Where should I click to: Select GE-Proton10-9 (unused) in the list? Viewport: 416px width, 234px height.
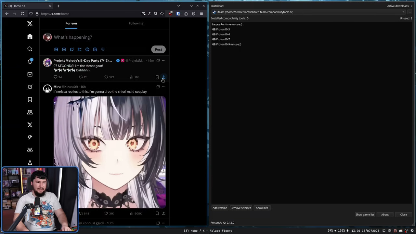point(227,44)
